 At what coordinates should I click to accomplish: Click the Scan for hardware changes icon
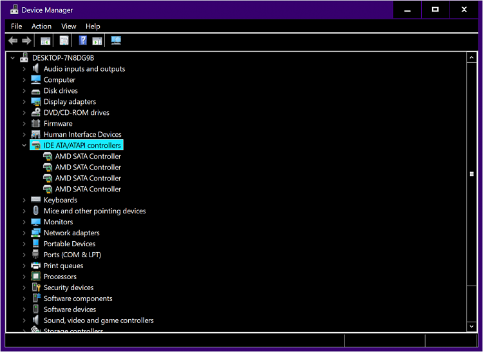(x=116, y=41)
